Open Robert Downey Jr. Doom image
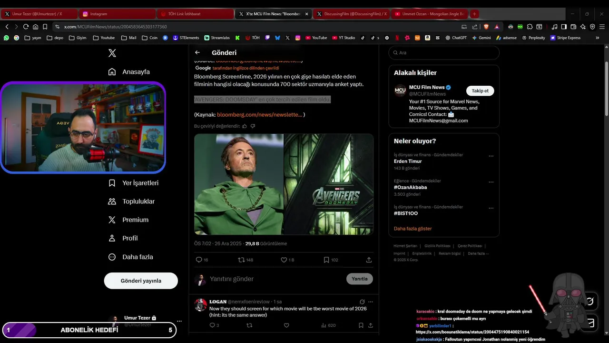 (x=238, y=184)
